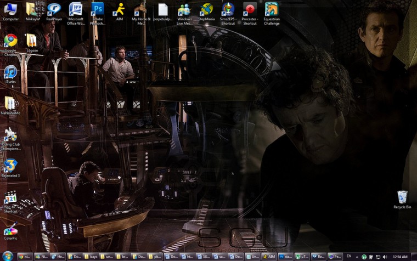Launch the iTunes desktop shortcut
Viewport: 417px width, 261px height.
(10, 75)
